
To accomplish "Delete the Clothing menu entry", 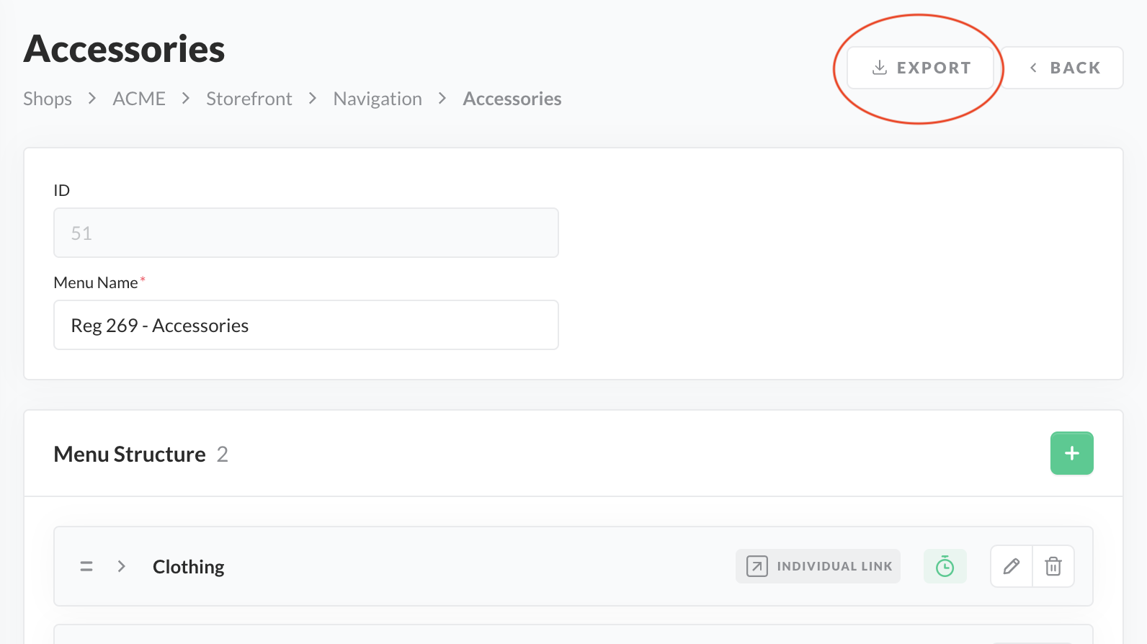I will coord(1053,566).
